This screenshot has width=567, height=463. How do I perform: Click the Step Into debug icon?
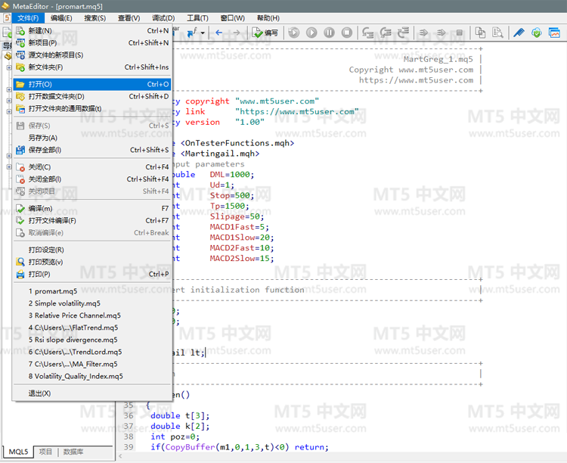pos(367,33)
